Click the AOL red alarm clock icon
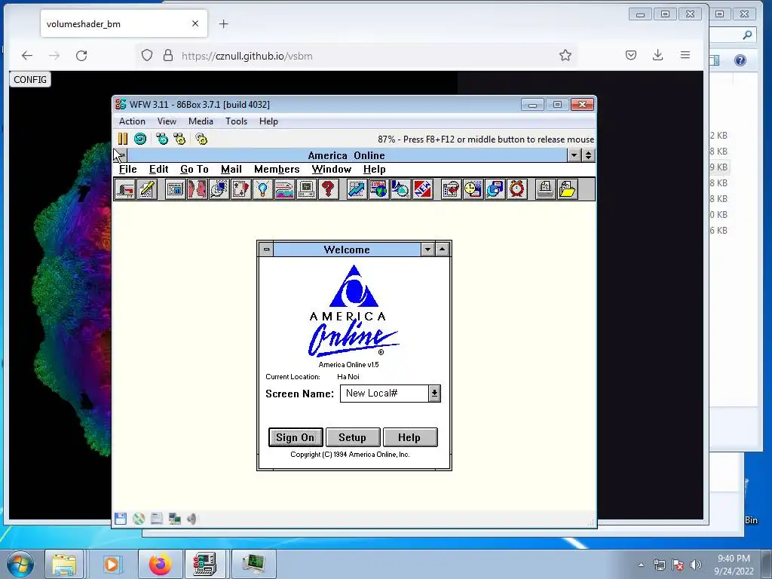The image size is (772, 579). pos(516,189)
